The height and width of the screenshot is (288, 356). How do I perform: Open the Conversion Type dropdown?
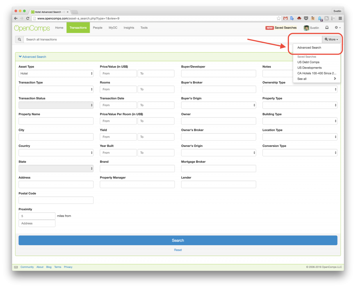click(x=300, y=153)
